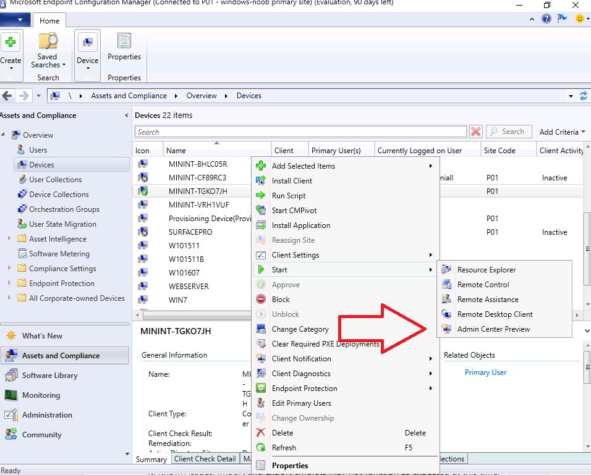The image size is (591, 475).
Task: Select the Device Collections tree item
Action: 59,195
